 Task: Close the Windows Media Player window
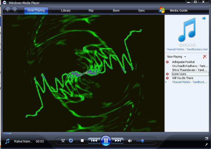click(203, 2)
